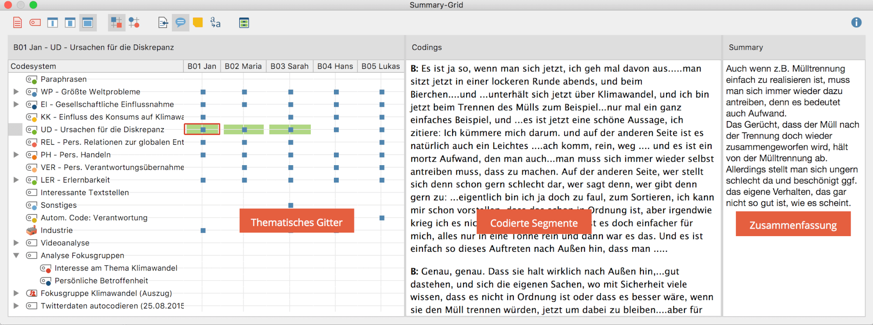The height and width of the screenshot is (325, 873).
Task: Select the B05 Lukas column header
Action: point(381,66)
